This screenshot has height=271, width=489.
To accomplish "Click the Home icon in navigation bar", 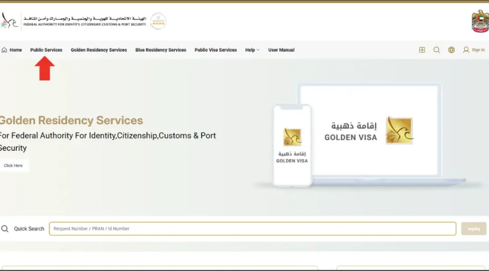I will click(x=4, y=50).
